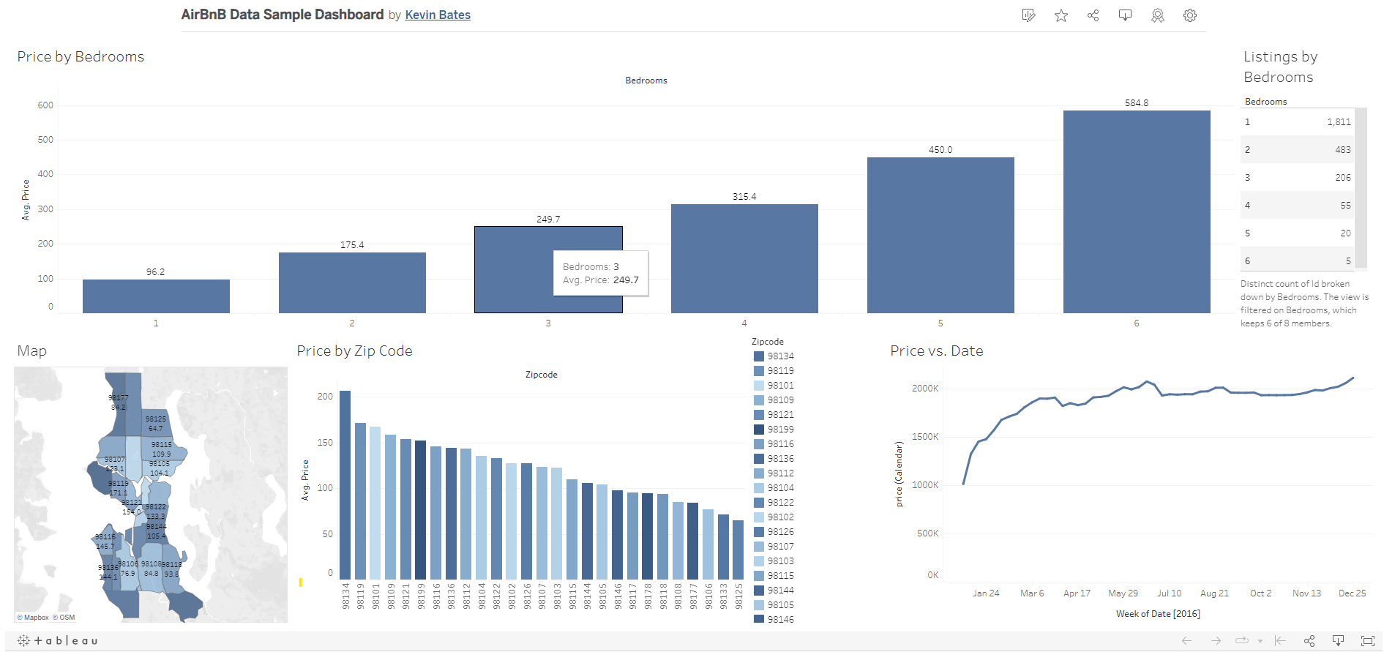Image resolution: width=1384 pixels, height=652 pixels.
Task: Enter full screen with the footer icon
Action: (1367, 640)
